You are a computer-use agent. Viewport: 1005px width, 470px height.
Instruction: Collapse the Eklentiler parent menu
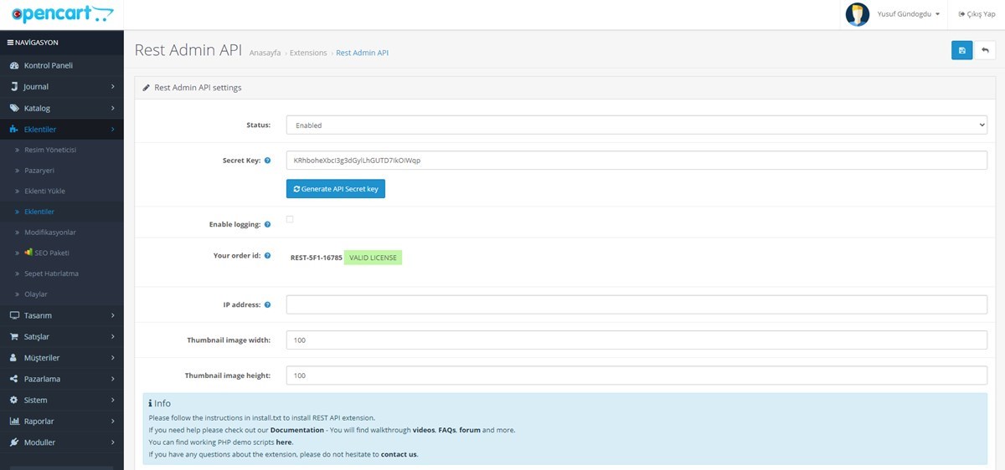[62, 130]
